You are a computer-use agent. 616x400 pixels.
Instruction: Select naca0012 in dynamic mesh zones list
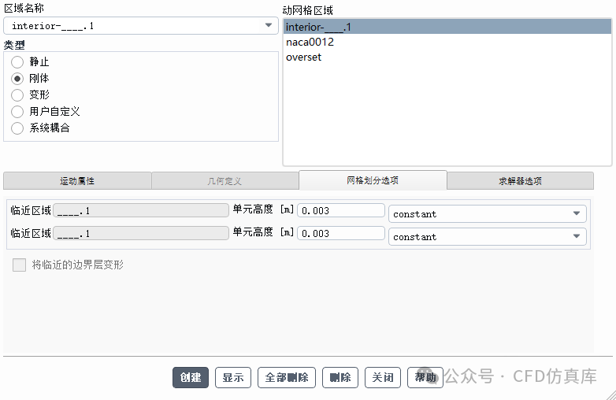coord(447,42)
